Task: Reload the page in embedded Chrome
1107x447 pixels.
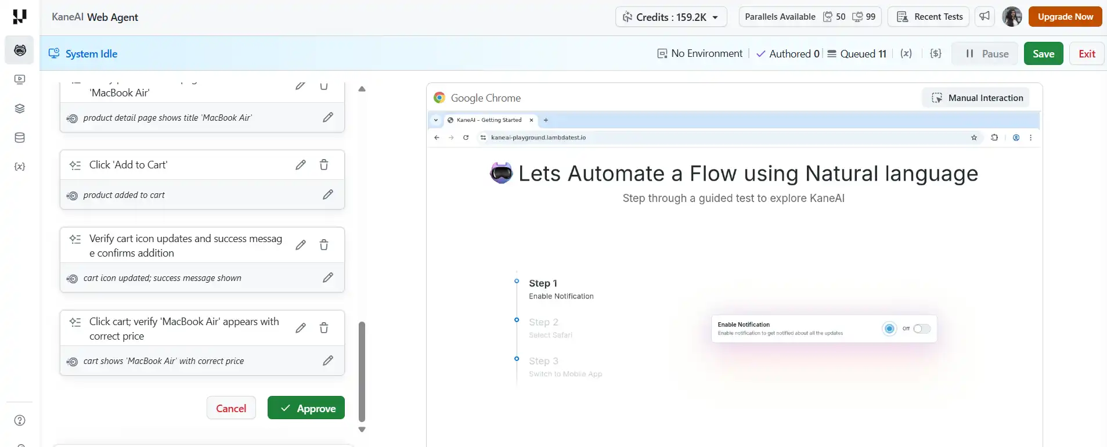Action: point(466,138)
